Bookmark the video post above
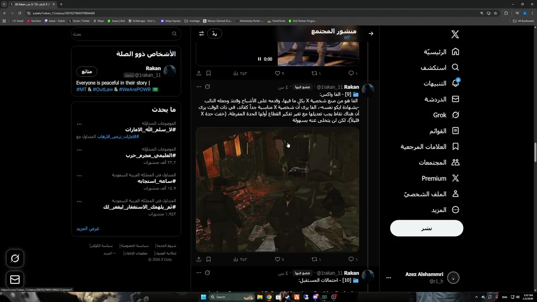The height and width of the screenshot is (302, 537). tap(209, 73)
